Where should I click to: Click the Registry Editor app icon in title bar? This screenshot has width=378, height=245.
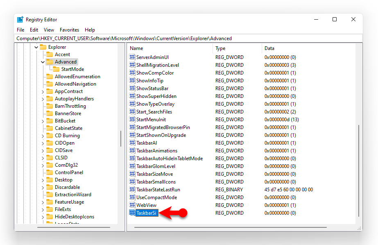pyautogui.click(x=20, y=20)
